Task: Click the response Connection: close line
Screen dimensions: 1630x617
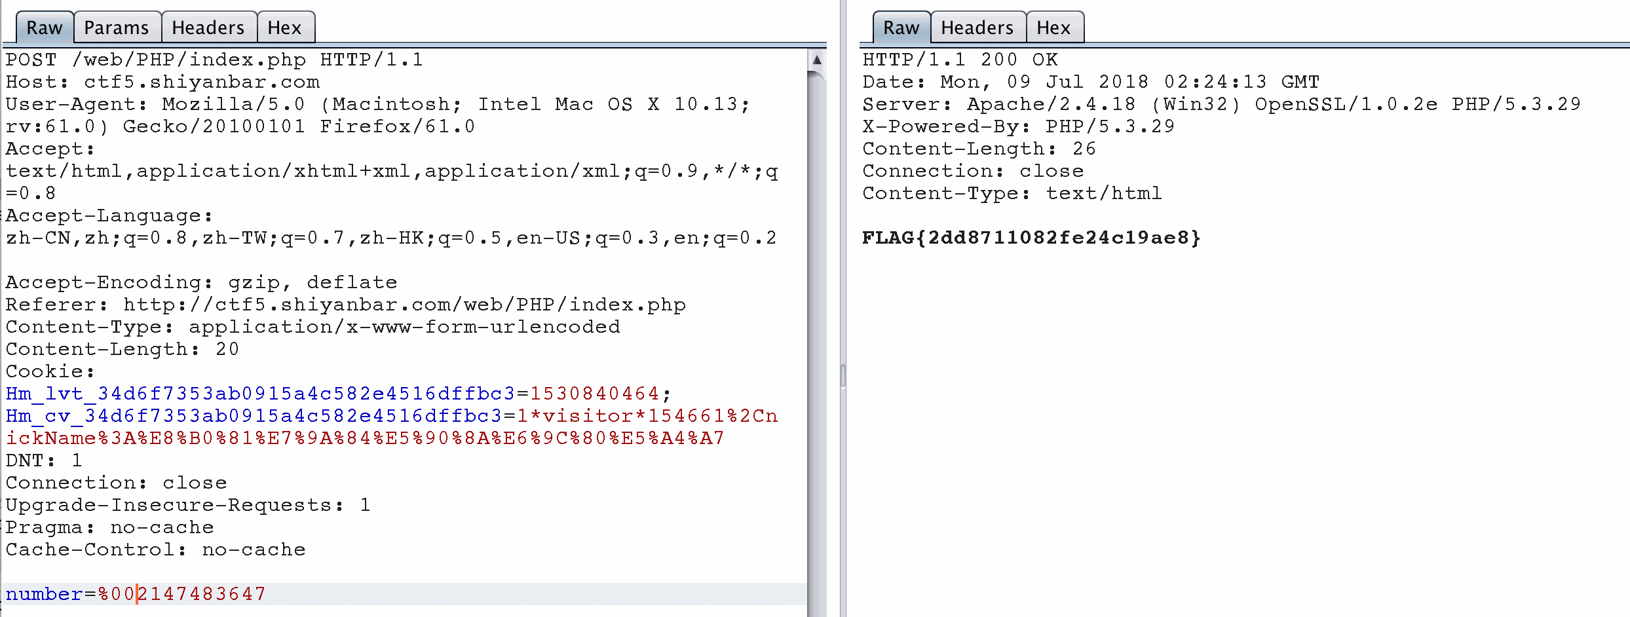Action: [973, 171]
